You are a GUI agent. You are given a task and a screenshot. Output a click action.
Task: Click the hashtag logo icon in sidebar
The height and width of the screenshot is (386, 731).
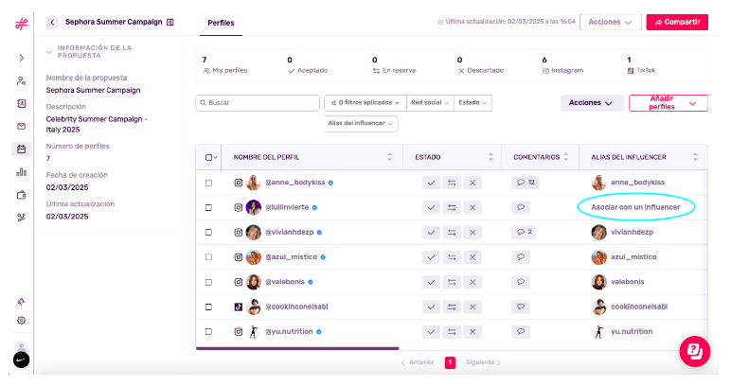[22, 24]
